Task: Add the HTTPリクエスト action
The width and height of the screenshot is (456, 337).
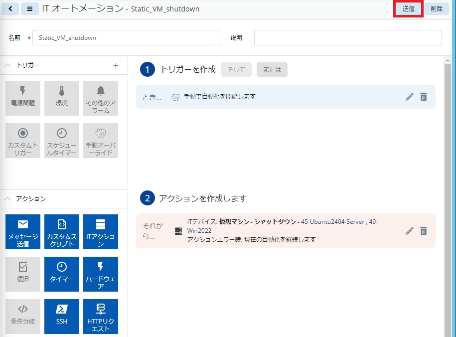Action: (x=101, y=317)
